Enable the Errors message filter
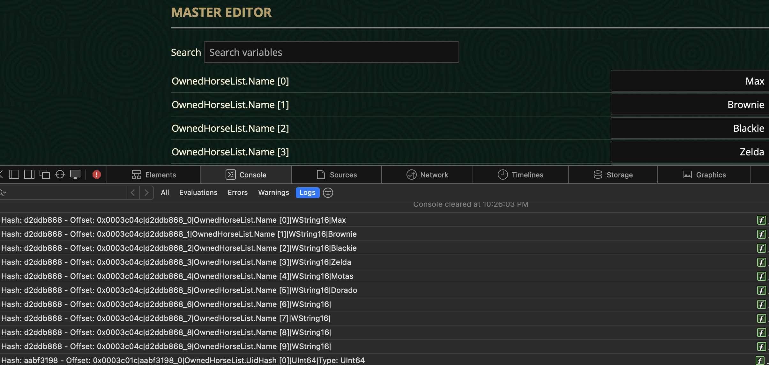769x365 pixels. [x=237, y=192]
